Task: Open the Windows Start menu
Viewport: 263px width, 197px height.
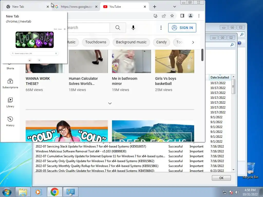Action: click(x=7, y=192)
